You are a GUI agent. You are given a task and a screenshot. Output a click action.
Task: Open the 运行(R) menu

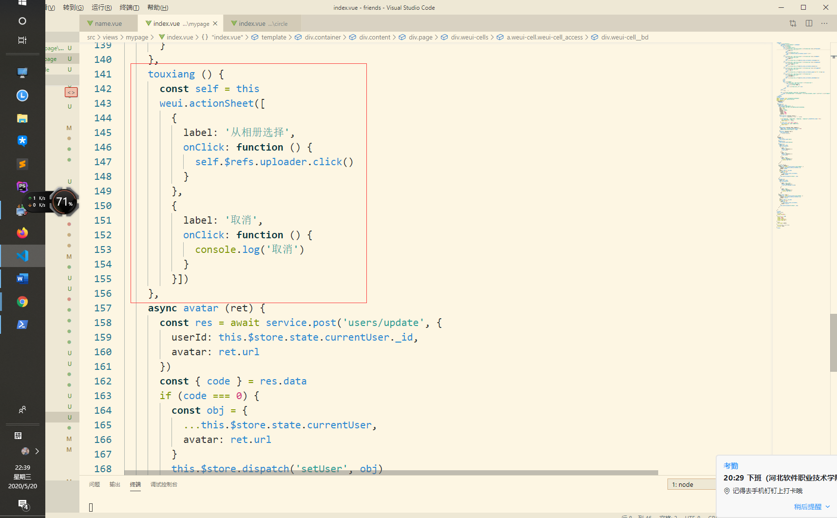101,7
